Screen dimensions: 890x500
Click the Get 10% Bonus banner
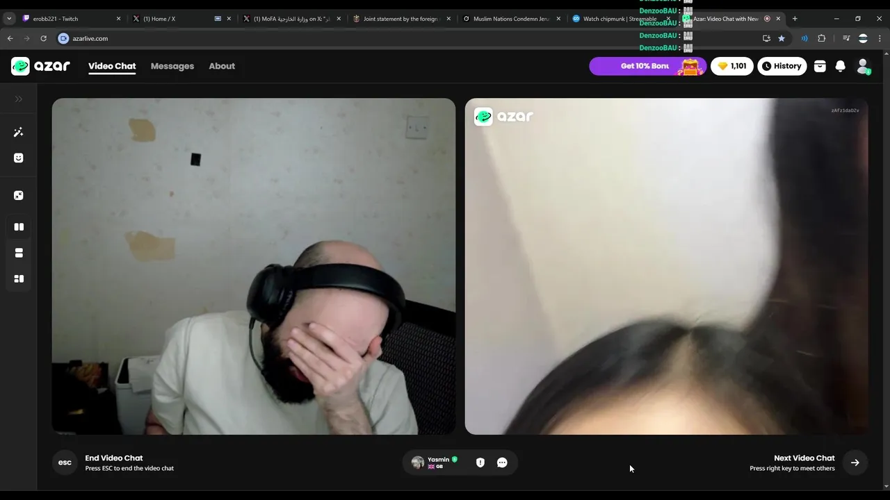(x=647, y=66)
